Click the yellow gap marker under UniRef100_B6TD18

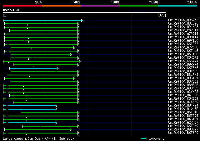34,114
